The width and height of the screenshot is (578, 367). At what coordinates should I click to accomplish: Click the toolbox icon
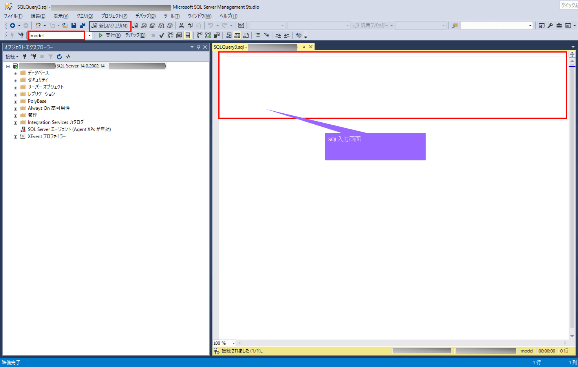click(x=559, y=25)
